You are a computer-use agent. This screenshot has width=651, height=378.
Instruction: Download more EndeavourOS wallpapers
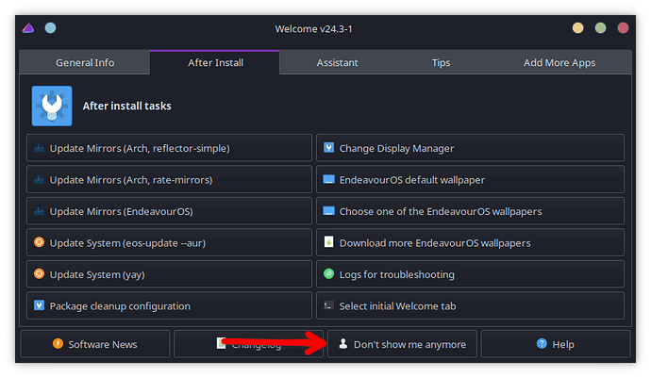(x=470, y=242)
